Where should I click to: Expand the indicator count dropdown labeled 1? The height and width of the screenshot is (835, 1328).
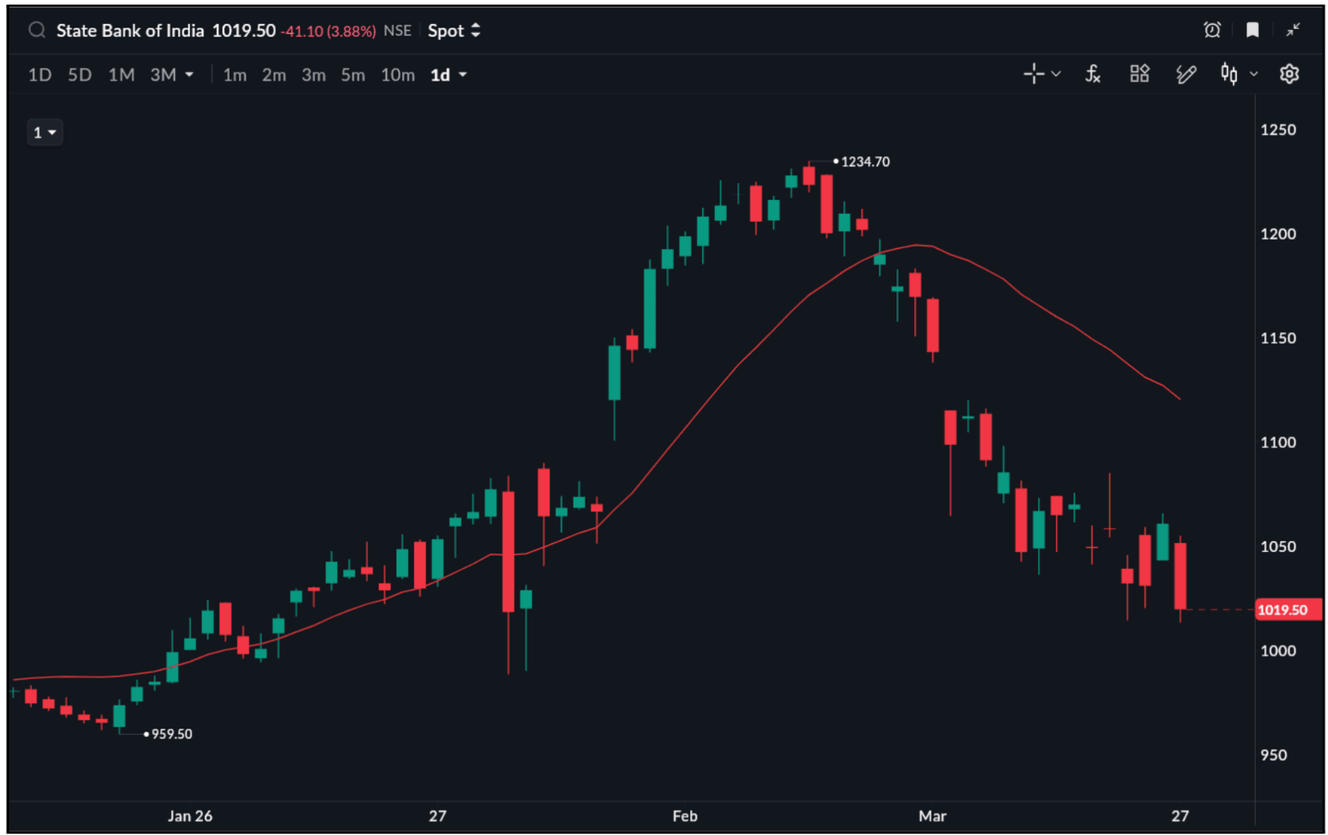[x=45, y=132]
